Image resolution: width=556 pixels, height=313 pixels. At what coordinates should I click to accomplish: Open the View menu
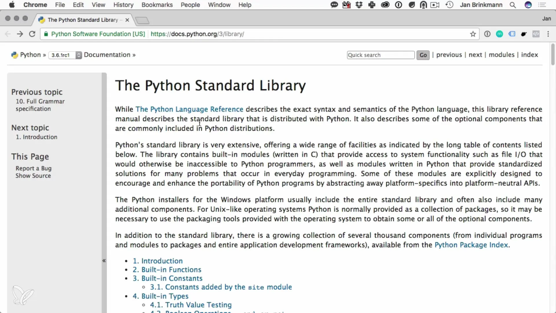pyautogui.click(x=98, y=5)
